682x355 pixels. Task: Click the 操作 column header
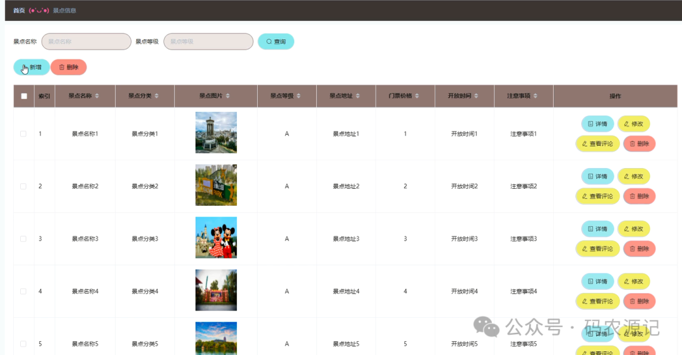(x=615, y=96)
